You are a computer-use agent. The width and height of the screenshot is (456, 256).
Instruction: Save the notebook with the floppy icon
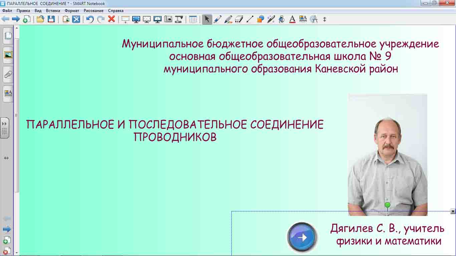pos(51,19)
